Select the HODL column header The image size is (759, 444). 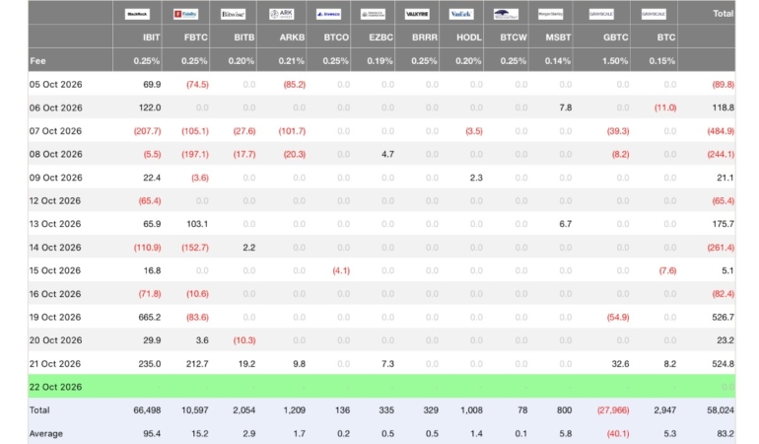[469, 37]
